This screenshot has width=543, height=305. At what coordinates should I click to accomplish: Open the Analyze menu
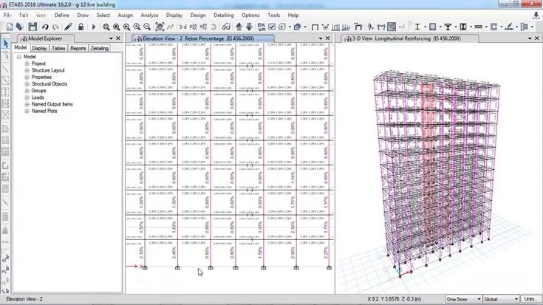149,16
